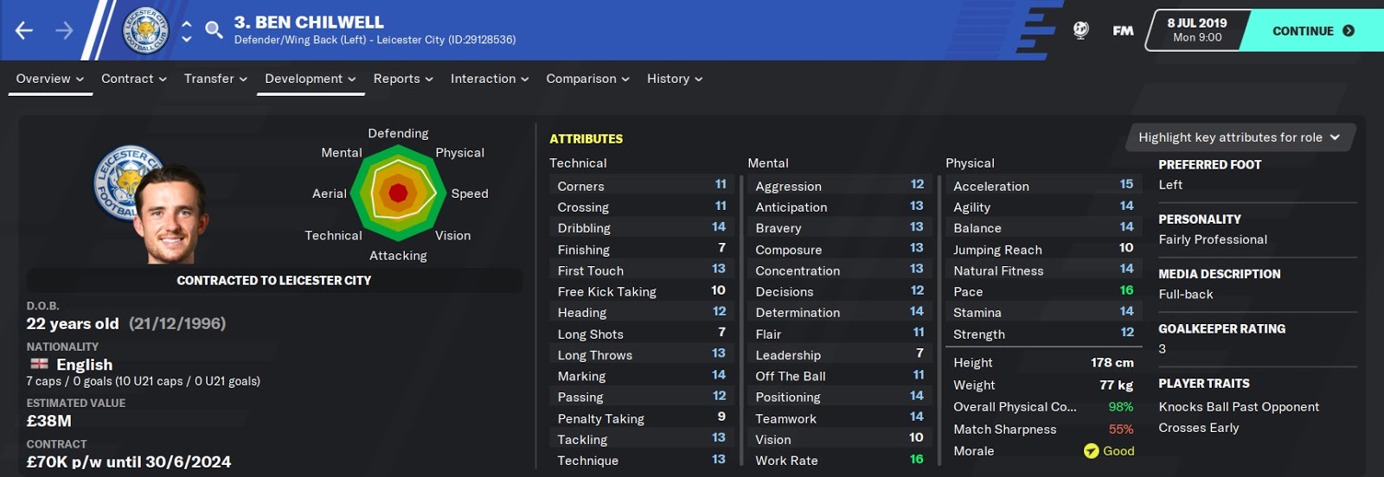Open the Leicester City club badge in header

pos(145,30)
